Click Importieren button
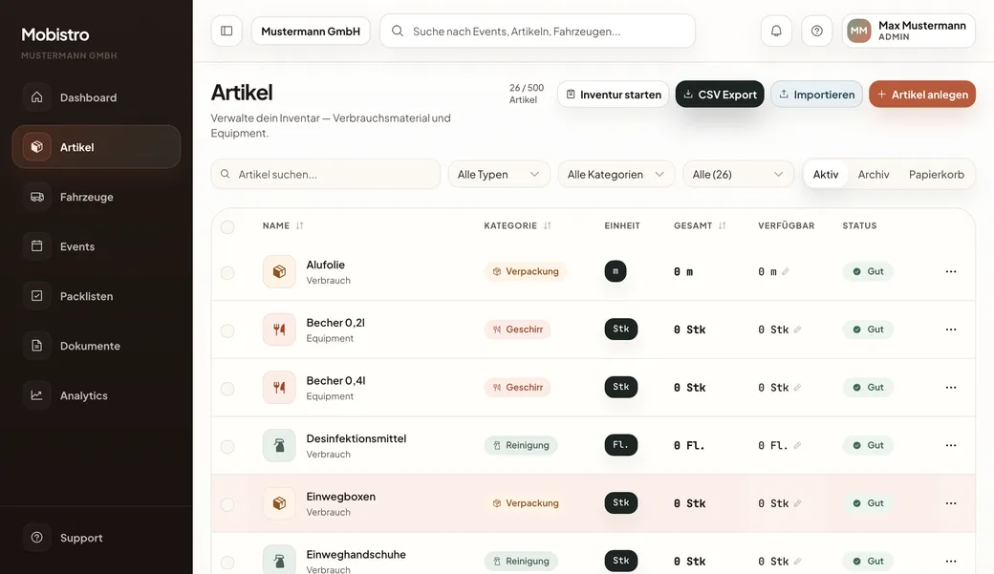This screenshot has width=994, height=574. [816, 95]
